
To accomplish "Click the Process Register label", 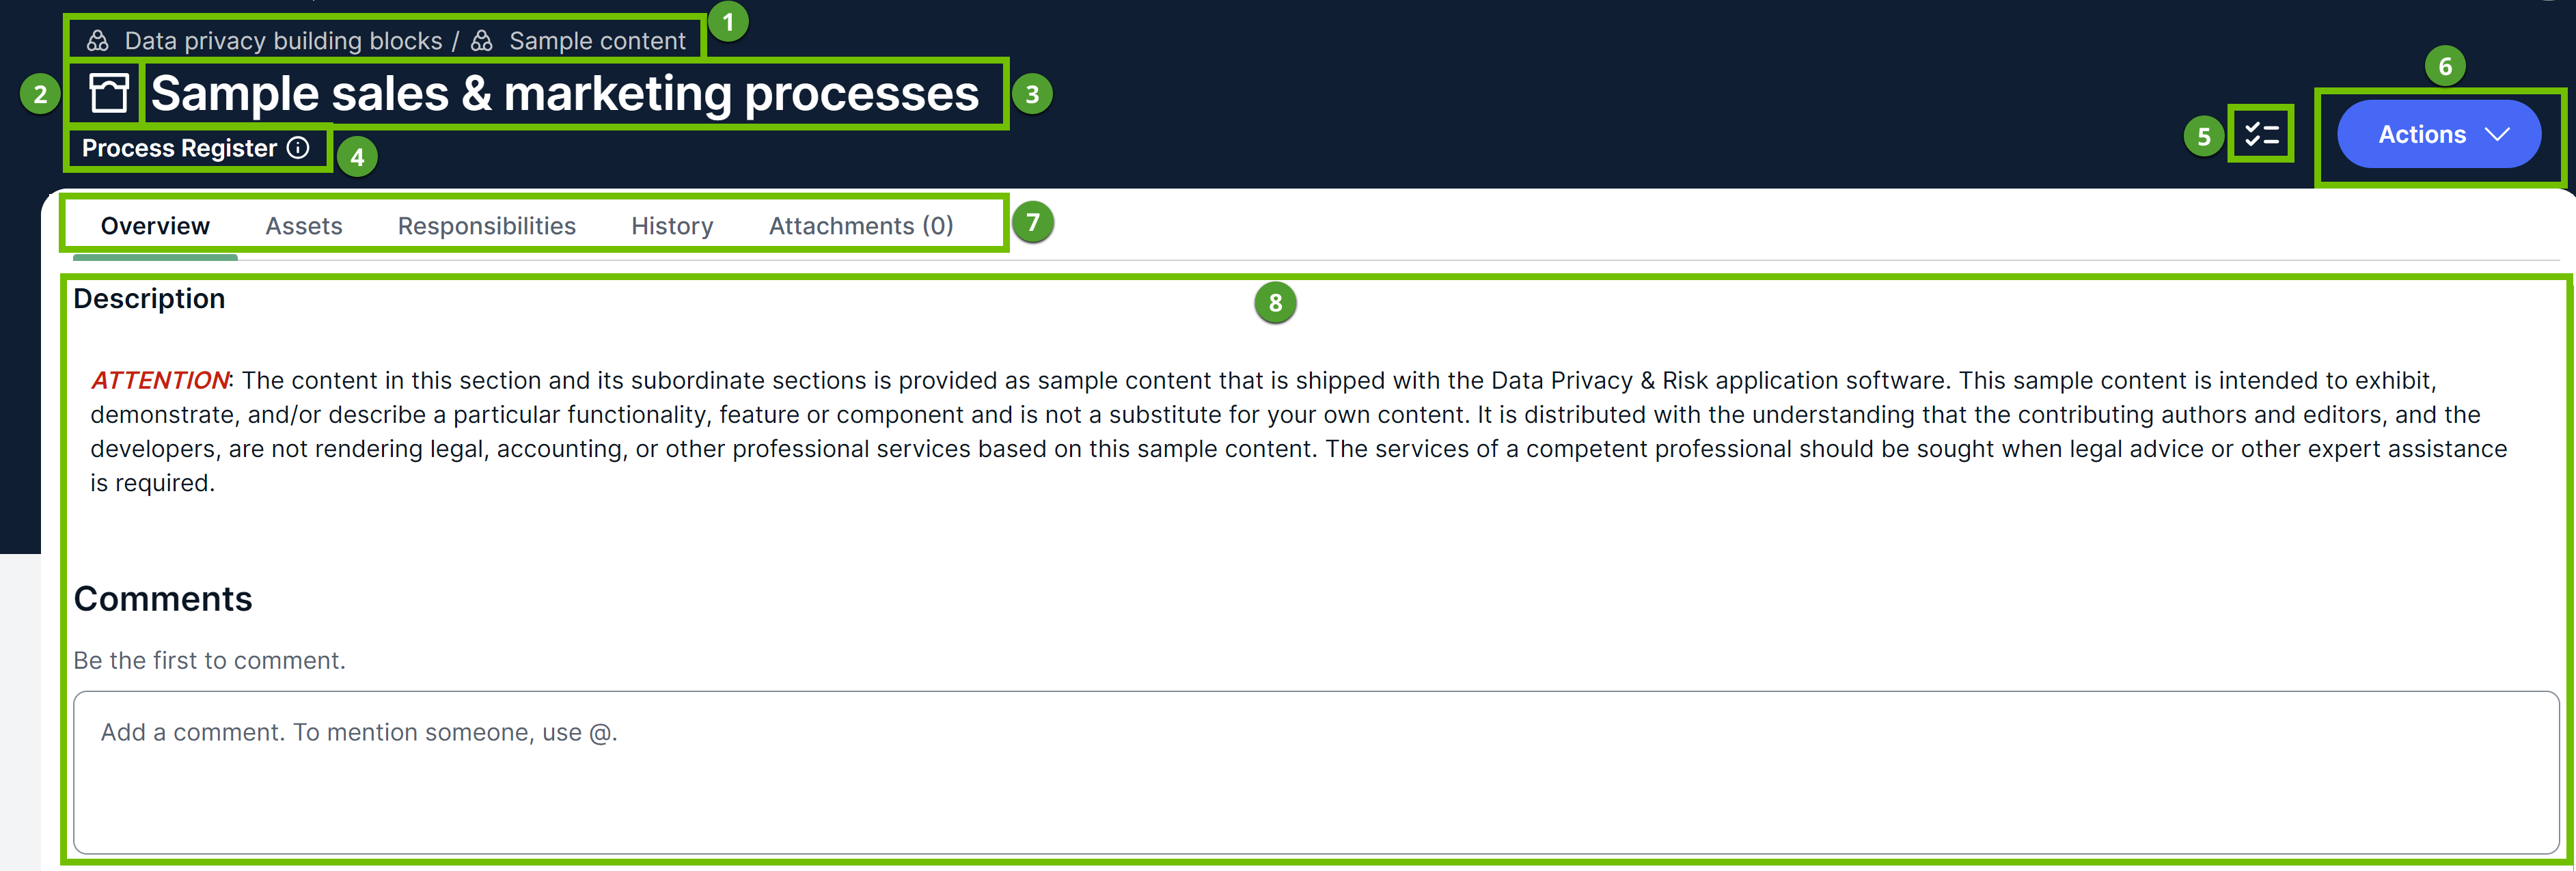I will point(179,148).
